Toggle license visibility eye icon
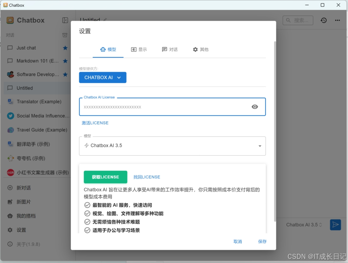348x263 pixels. (255, 107)
